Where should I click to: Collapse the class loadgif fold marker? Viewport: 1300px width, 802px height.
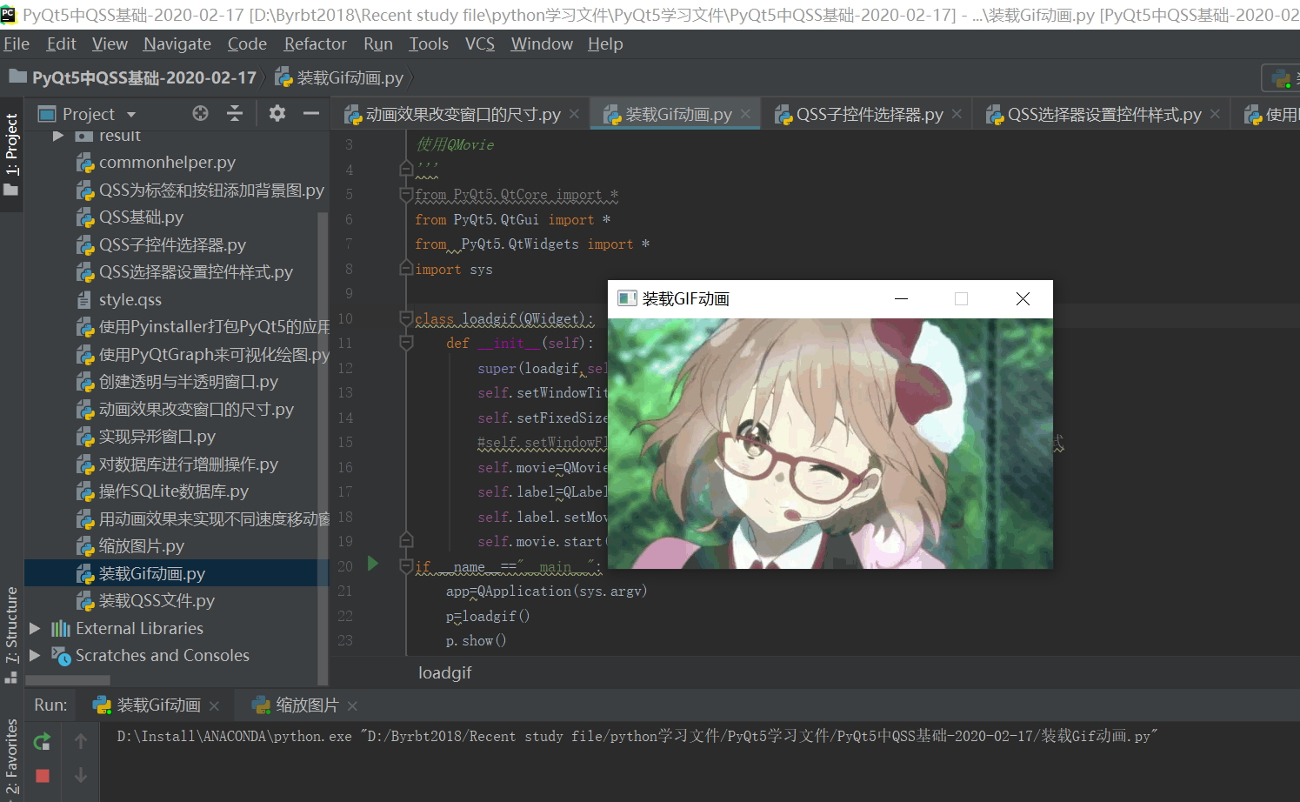tap(406, 318)
